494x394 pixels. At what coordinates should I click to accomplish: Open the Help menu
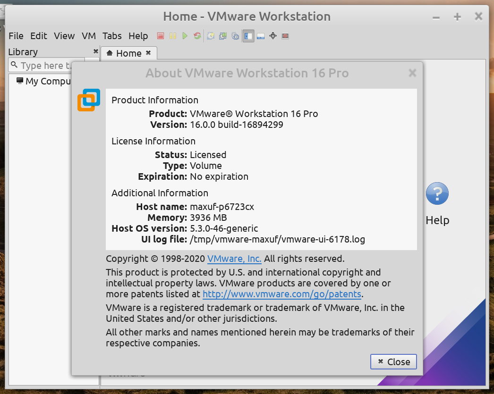tap(138, 36)
